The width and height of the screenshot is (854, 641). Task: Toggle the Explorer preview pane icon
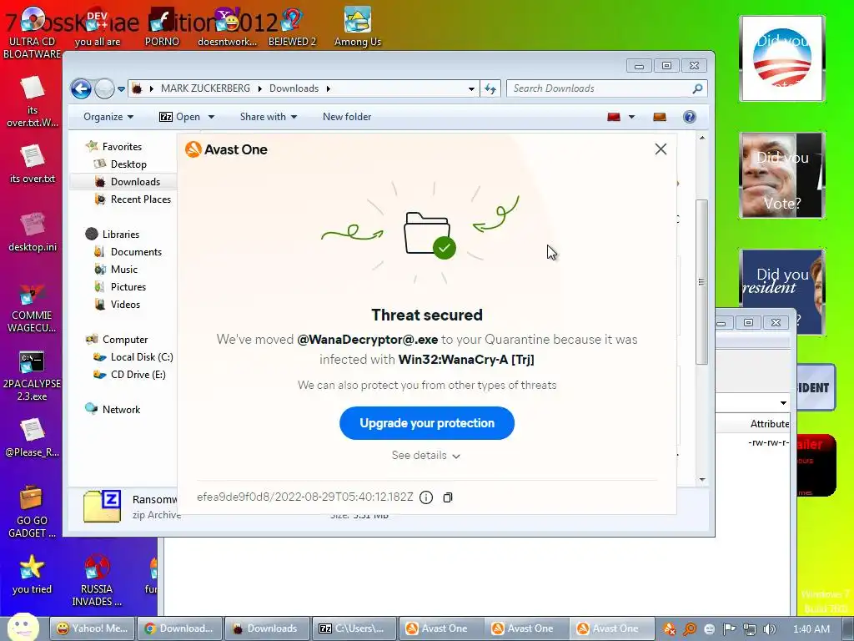pyautogui.click(x=660, y=117)
